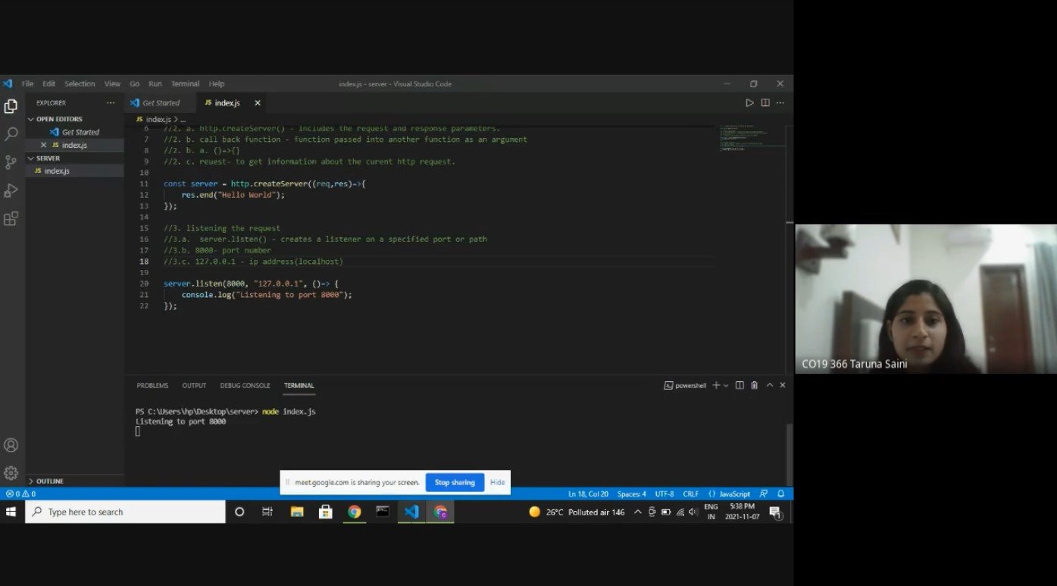Open the Manage gear icon
1057x586 pixels.
click(x=11, y=473)
